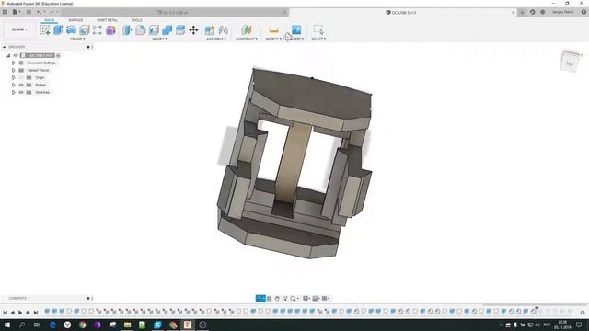Click the Undo arrow

tap(39, 12)
